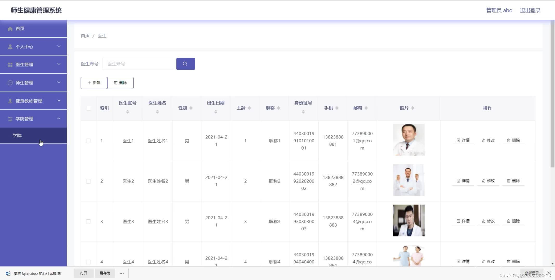Click the plus icon on 新增
The height and width of the screenshot is (280, 555).
[89, 82]
